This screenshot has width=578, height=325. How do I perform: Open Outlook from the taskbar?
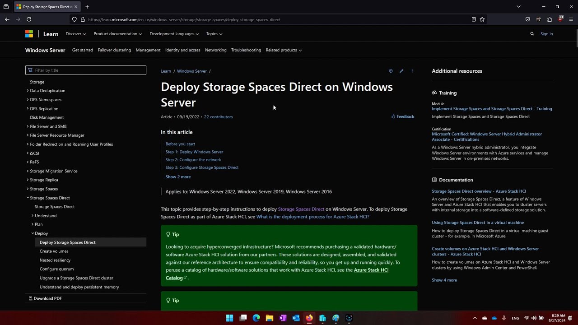[296, 318]
